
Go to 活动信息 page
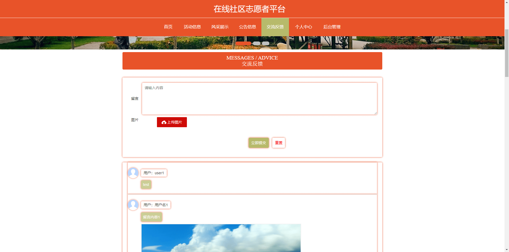click(192, 27)
